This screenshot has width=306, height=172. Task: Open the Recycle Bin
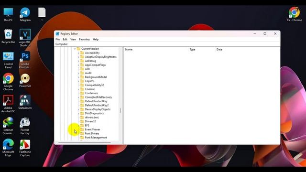[x=8, y=36]
